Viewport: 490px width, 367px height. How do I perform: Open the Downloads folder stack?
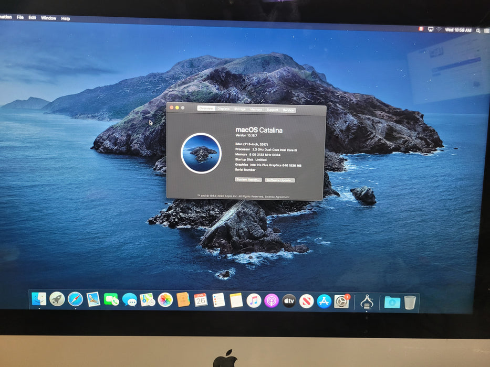click(392, 303)
